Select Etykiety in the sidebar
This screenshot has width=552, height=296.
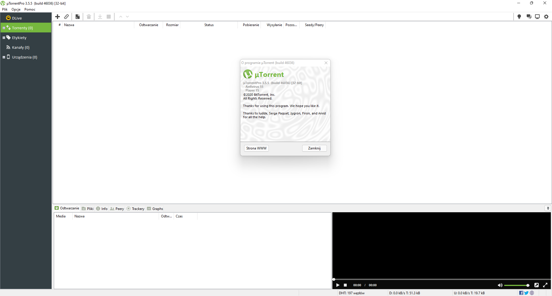click(26, 38)
